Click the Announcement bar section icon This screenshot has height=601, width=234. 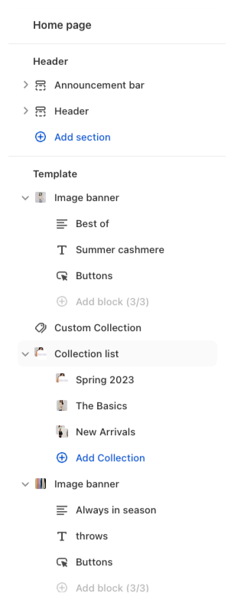point(41,85)
